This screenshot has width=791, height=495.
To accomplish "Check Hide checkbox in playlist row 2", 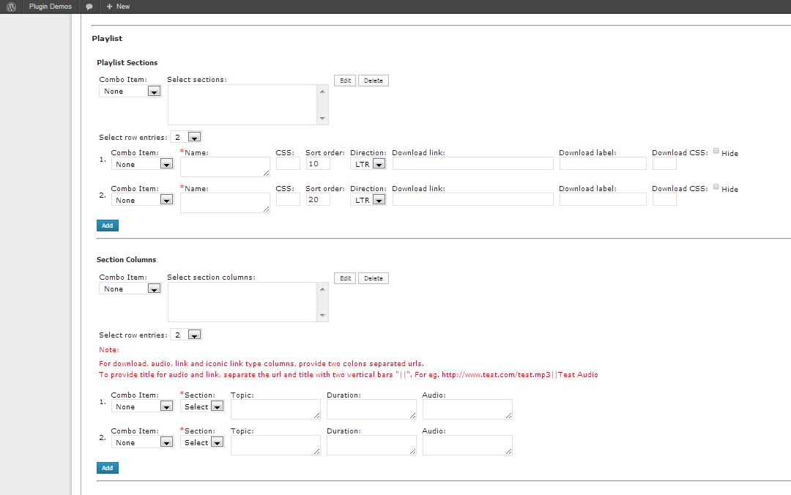I will click(x=716, y=187).
